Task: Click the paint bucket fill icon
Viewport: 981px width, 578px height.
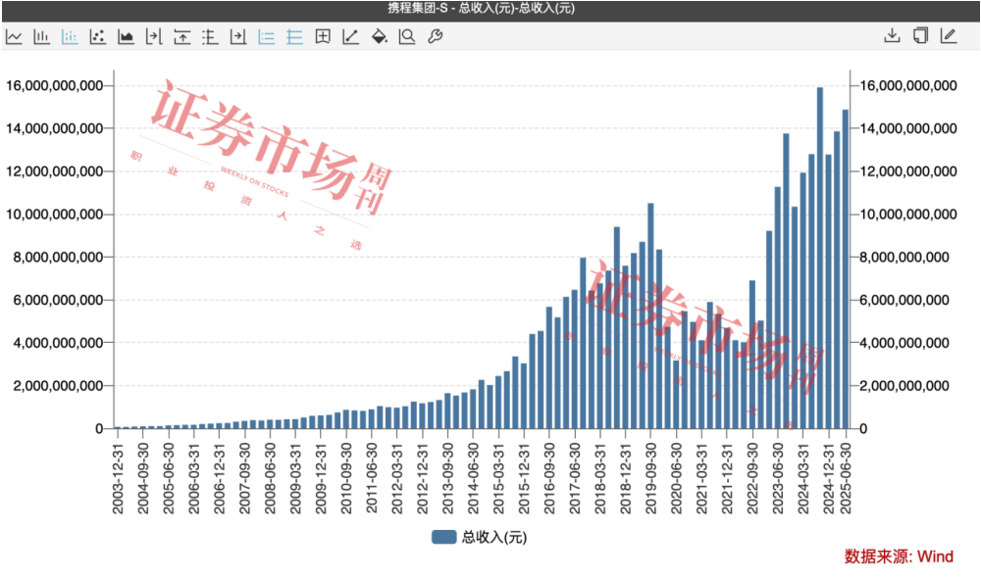Action: tap(380, 37)
